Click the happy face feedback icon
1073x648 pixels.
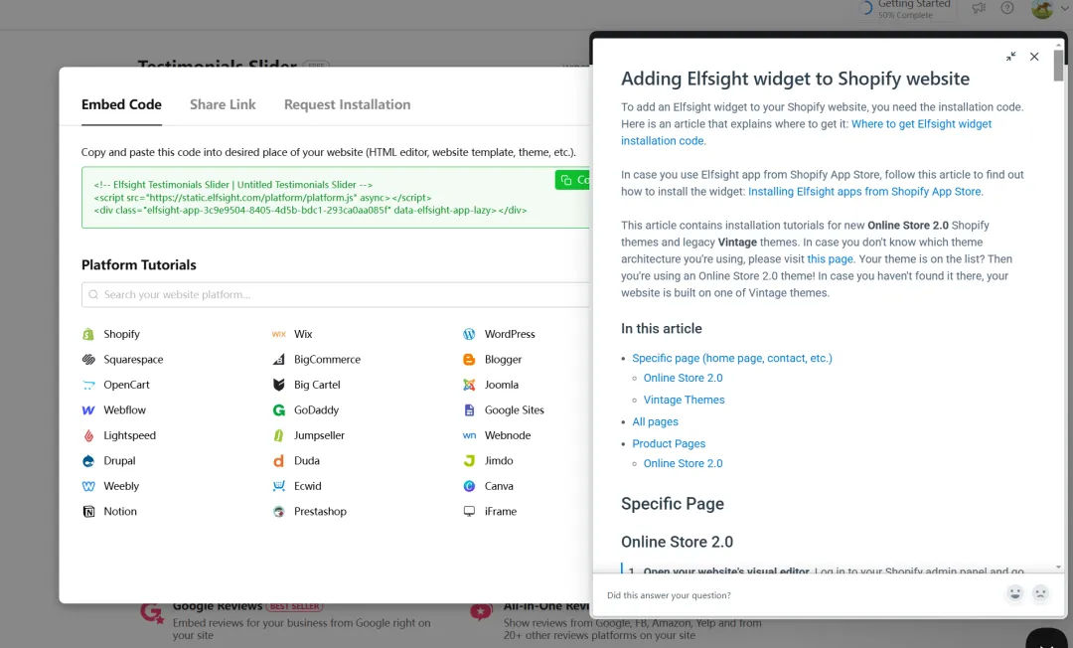1014,593
